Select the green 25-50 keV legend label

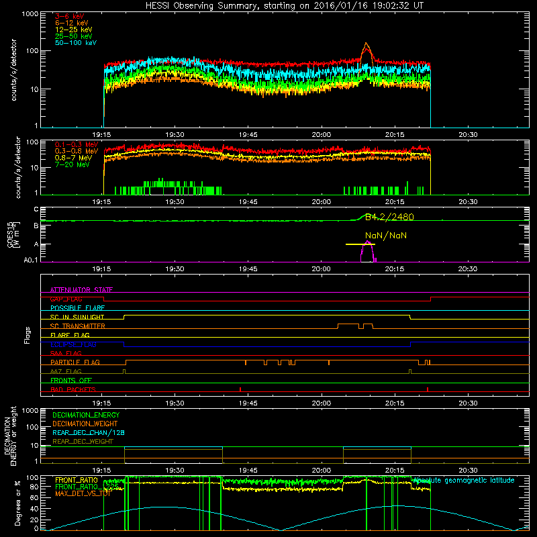pos(74,36)
